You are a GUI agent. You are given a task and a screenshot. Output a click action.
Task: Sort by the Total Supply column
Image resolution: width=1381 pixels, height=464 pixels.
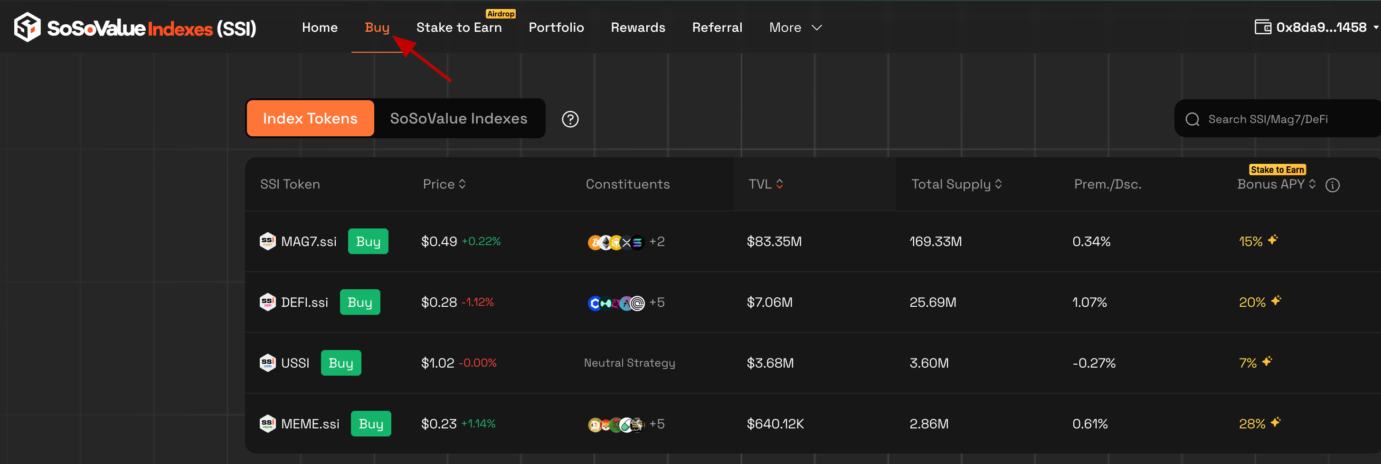pyautogui.click(x=956, y=185)
